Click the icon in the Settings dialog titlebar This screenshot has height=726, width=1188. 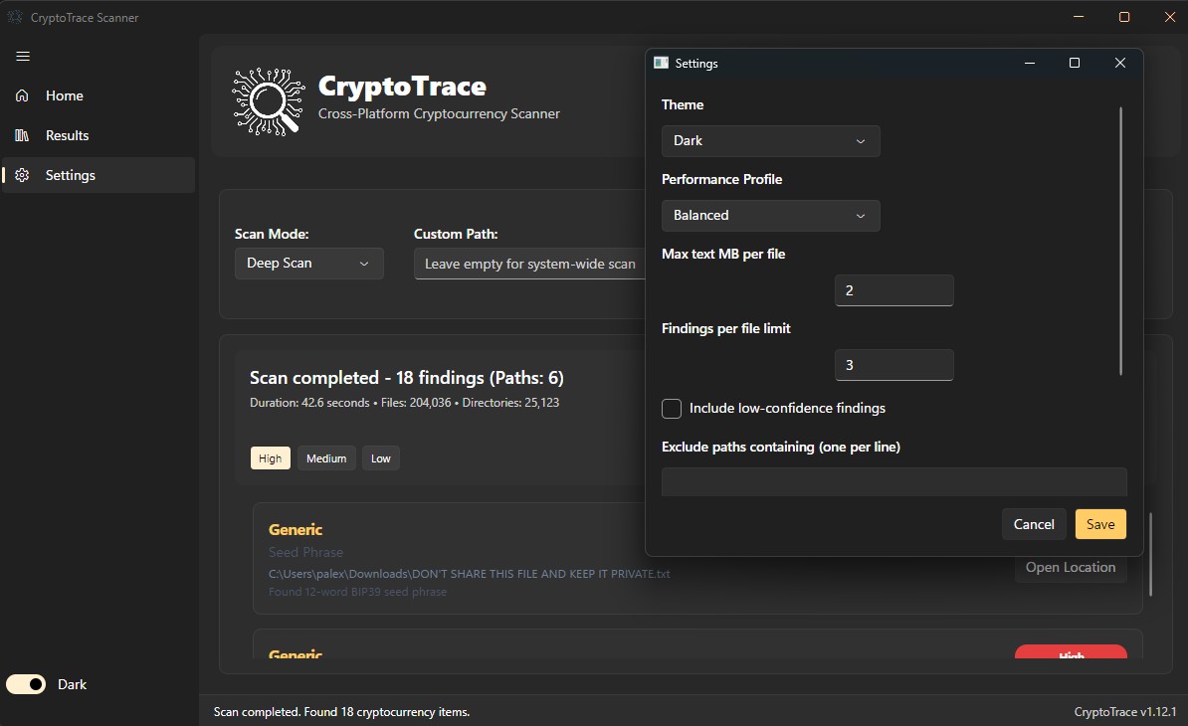tap(661, 62)
